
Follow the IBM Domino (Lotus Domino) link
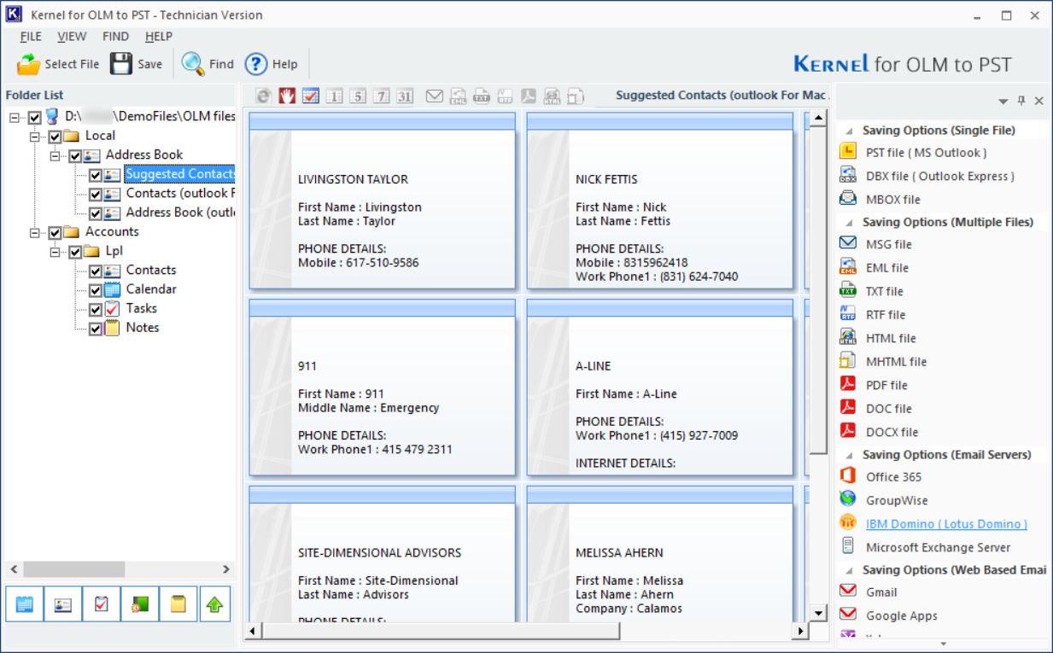[x=946, y=524]
